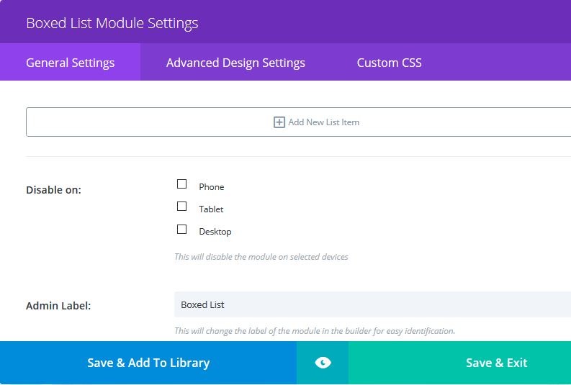Click the Boxed List Module Settings title

click(x=112, y=23)
